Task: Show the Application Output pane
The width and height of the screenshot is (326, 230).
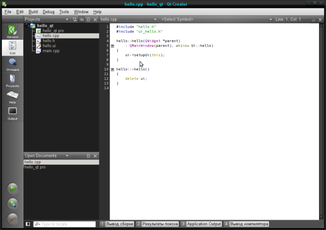Action: tap(201, 224)
